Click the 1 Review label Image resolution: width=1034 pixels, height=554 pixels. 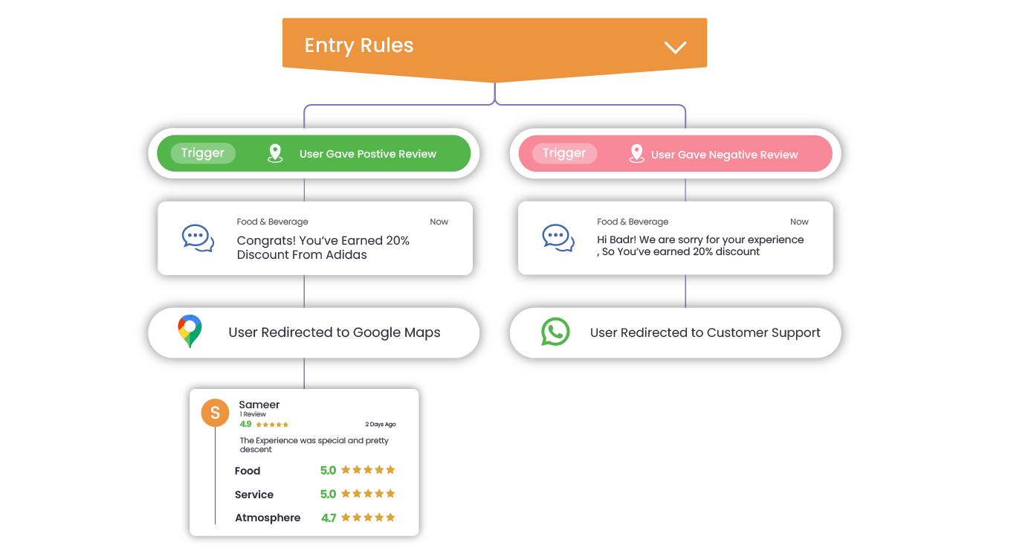253,414
